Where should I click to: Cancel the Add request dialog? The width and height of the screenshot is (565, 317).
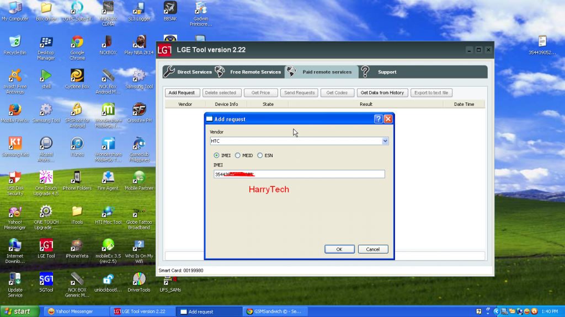click(373, 249)
